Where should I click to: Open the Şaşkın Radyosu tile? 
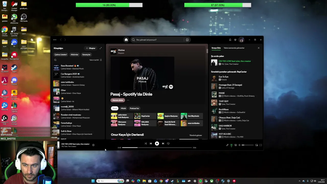168,116
